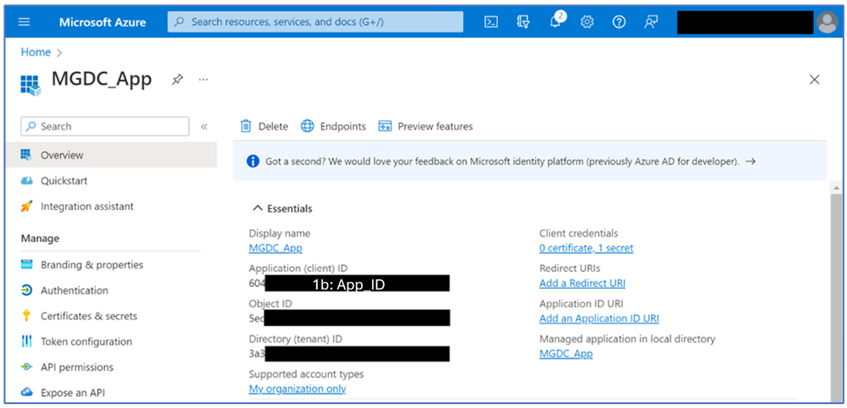Open portal settings gear
The image size is (847, 408).
click(588, 22)
